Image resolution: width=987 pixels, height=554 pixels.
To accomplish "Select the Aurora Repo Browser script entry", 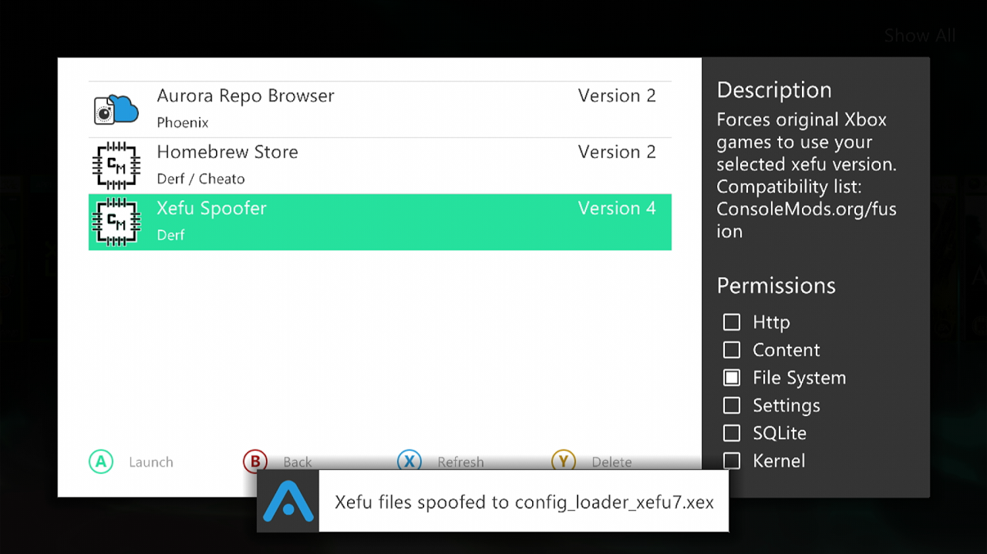I will (379, 109).
